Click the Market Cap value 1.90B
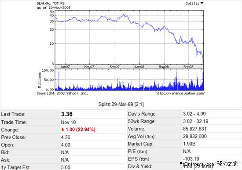This screenshot has width=242, height=170. (x=189, y=144)
